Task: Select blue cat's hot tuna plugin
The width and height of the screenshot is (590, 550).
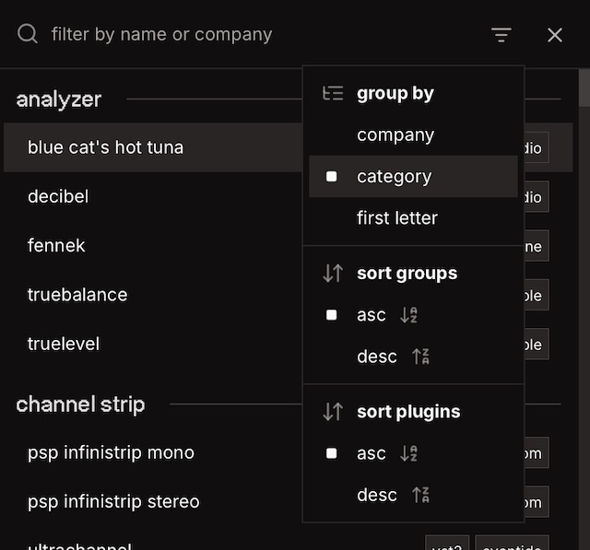Action: [x=105, y=147]
